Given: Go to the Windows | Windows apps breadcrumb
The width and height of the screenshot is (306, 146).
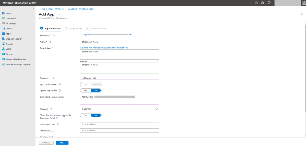Looking at the screenshot, I should click(x=80, y=9).
